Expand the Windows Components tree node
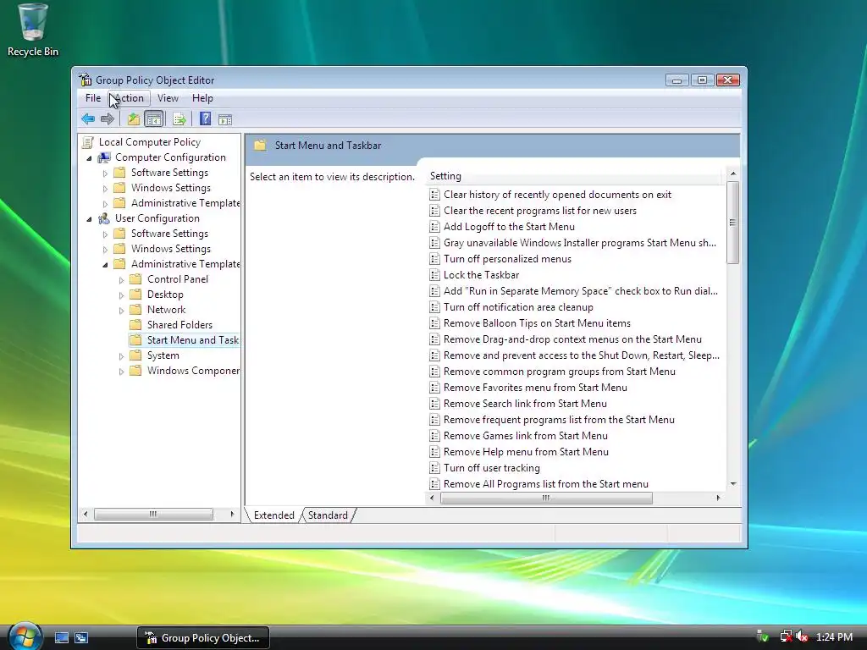Screen dimensions: 867x650 click(121, 372)
